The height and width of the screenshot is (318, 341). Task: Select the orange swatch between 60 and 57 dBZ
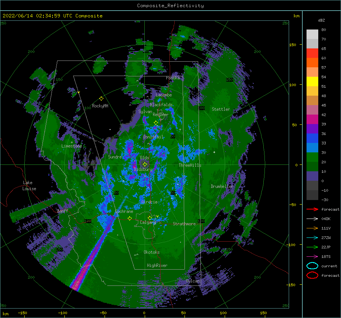[x=312, y=62]
